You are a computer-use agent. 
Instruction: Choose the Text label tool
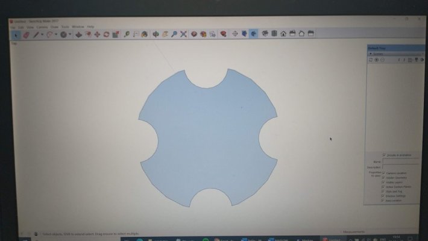point(136,34)
